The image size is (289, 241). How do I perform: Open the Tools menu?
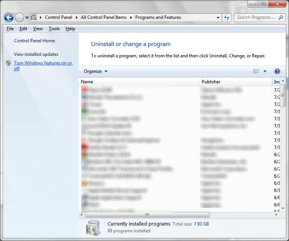click(54, 29)
